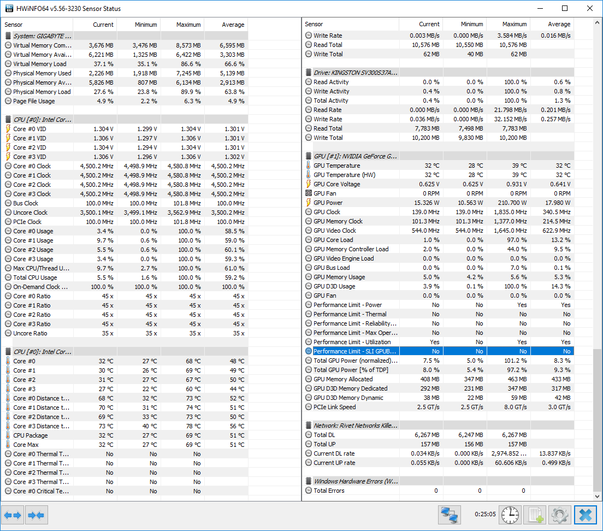Viewport: 603px width, 531px height.
Task: Select the Physical Memory Used row
Action: [x=125, y=73]
